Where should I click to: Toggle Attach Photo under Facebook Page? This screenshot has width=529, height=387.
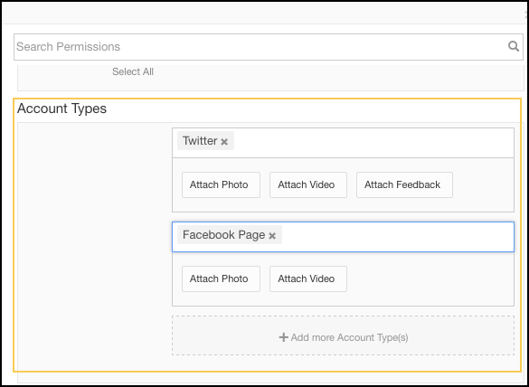(221, 279)
